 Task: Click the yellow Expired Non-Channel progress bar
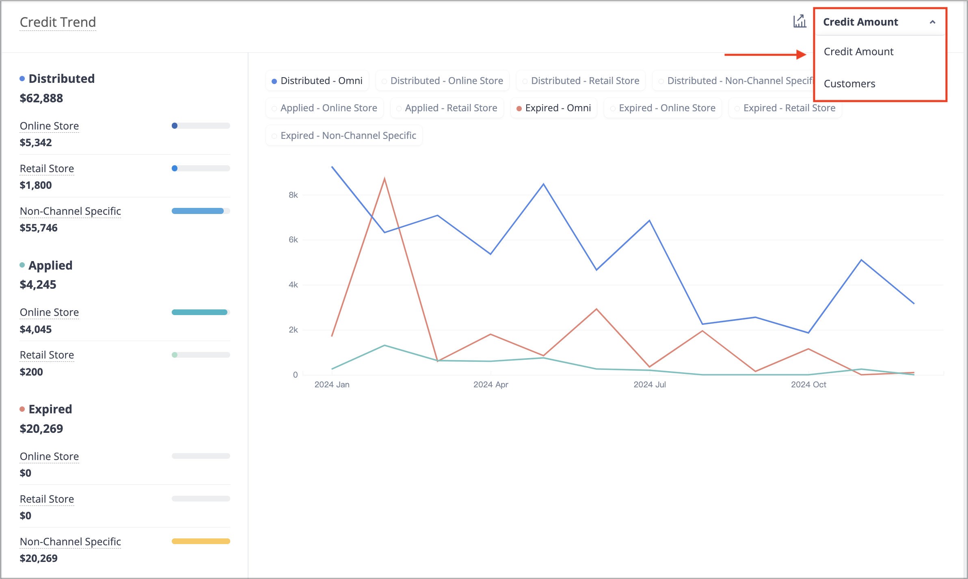coord(201,541)
